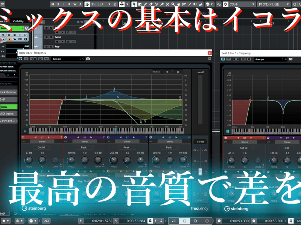Select the arrow Object Selection tool

pos(134,4)
